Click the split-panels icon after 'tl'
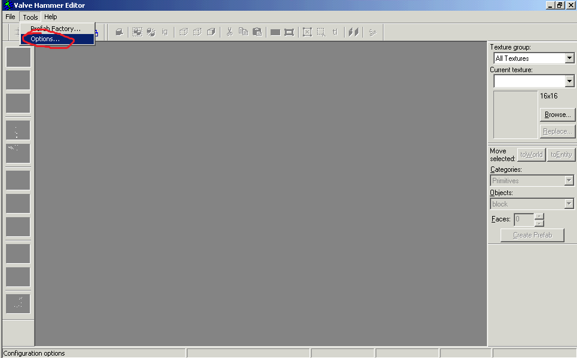The image size is (577, 358). pyautogui.click(x=353, y=32)
